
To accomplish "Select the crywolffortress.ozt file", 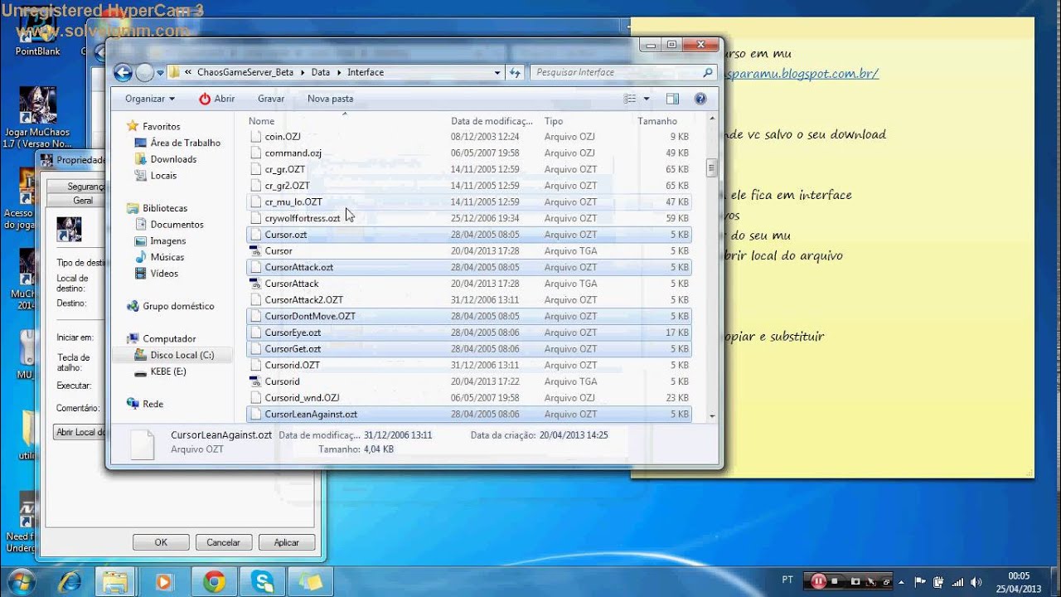I will [469, 218].
